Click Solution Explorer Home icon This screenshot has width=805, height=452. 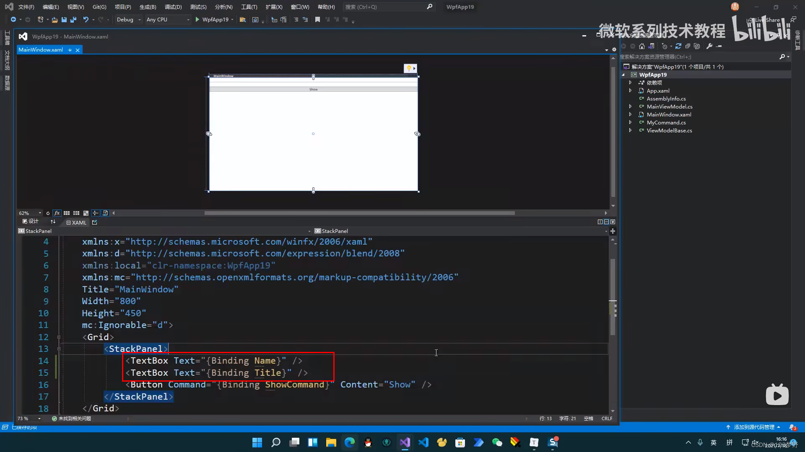coord(641,46)
